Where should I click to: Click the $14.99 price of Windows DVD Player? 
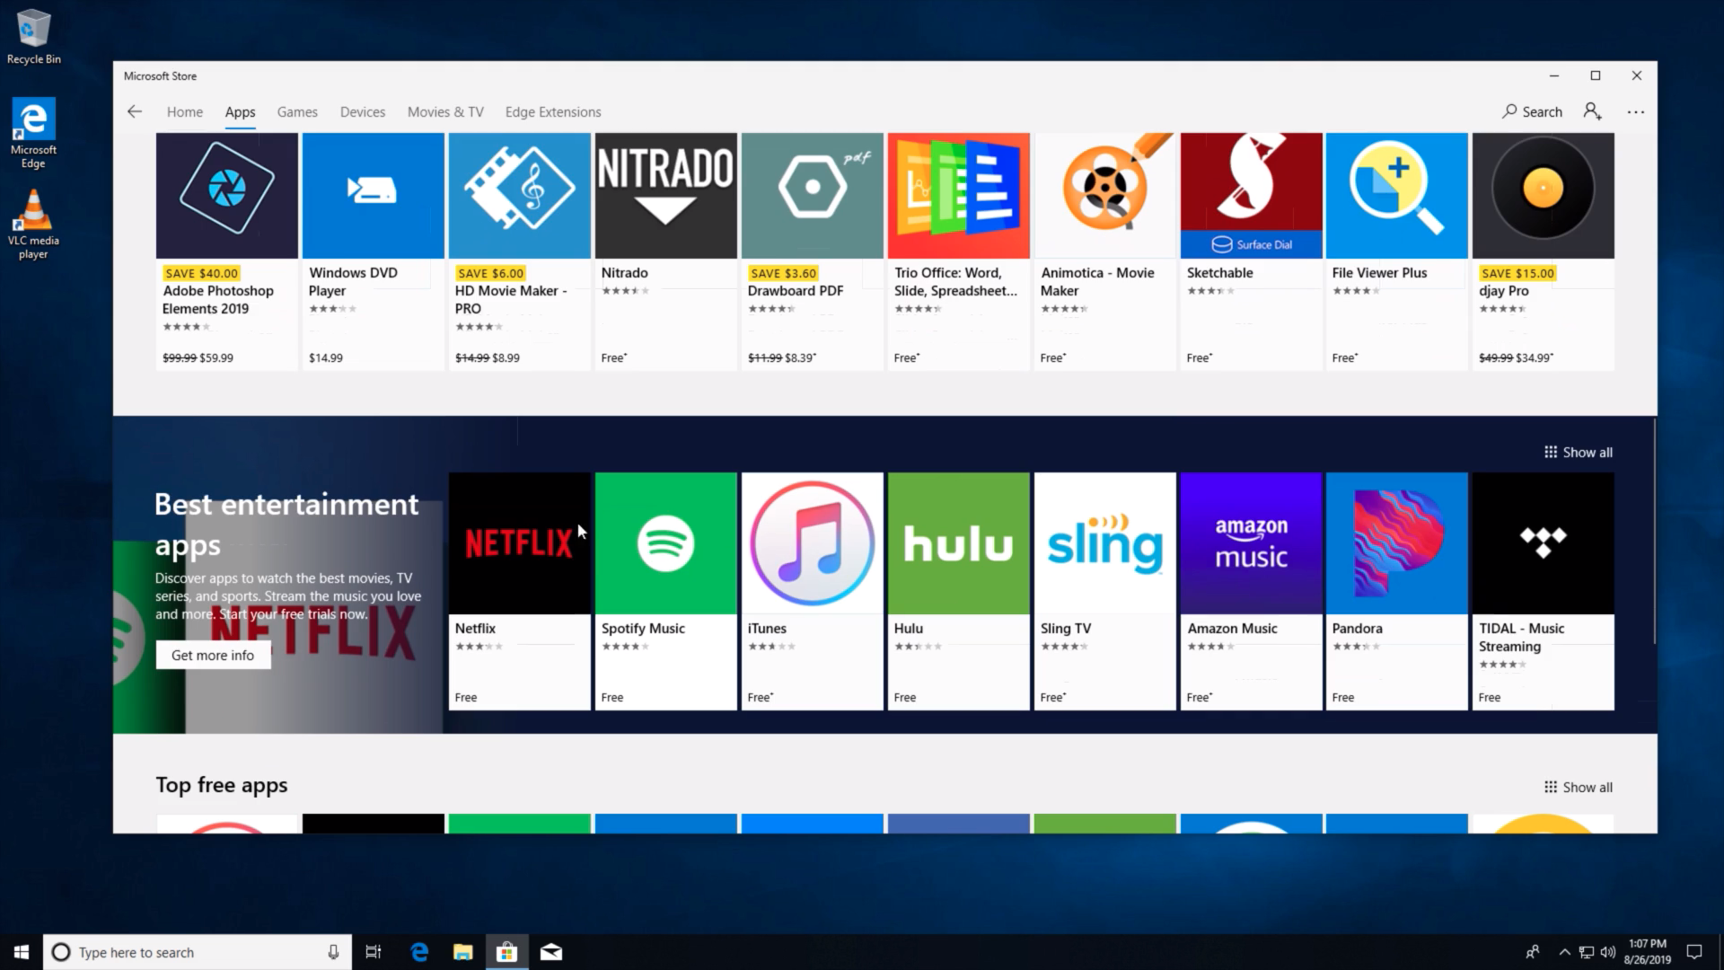coord(326,357)
